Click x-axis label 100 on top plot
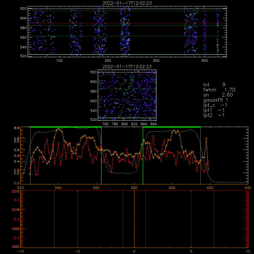The width and height of the screenshot is (254, 254). 59,61
